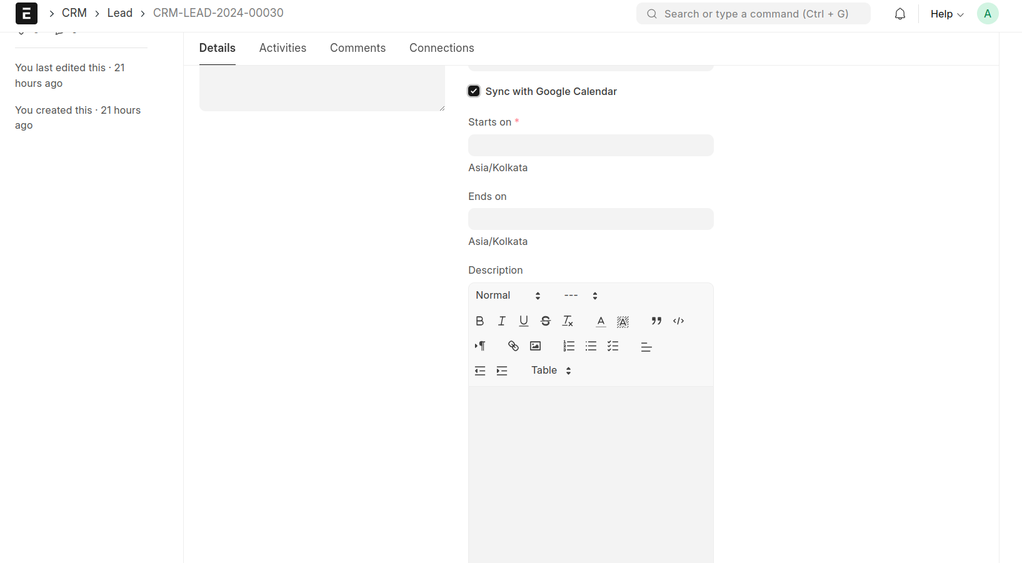This screenshot has height=563, width=1022.
Task: Open the Connections tab
Action: (441, 48)
